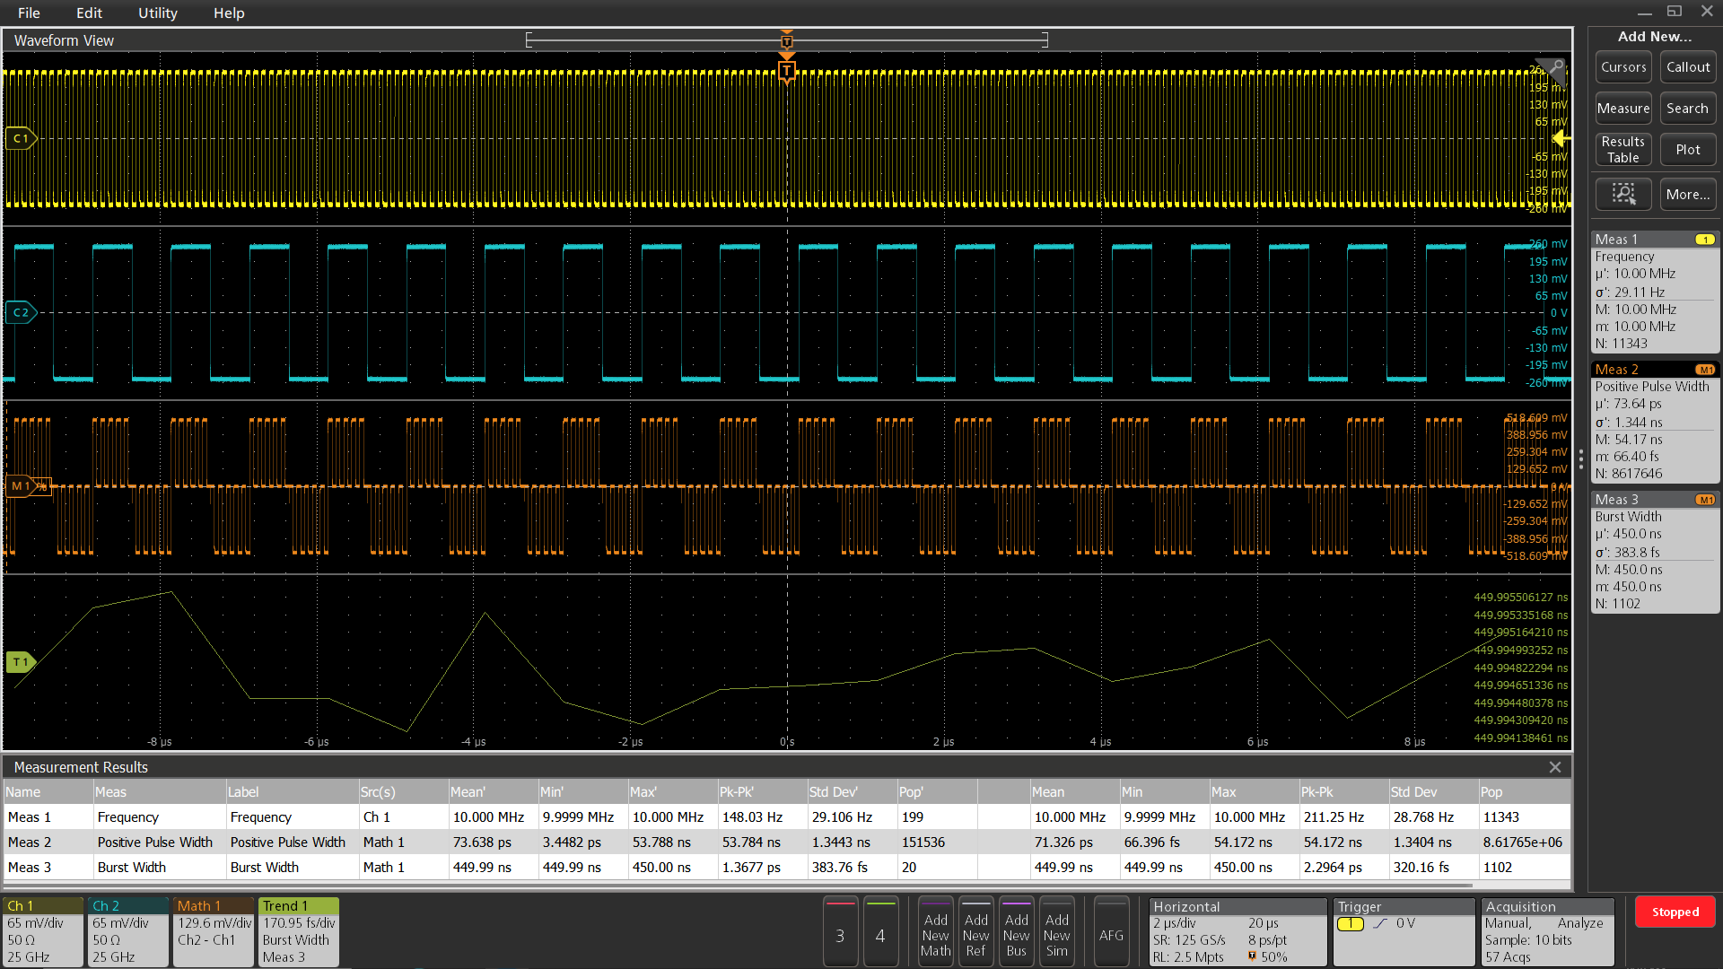Click the Waveform View title

coord(64,40)
